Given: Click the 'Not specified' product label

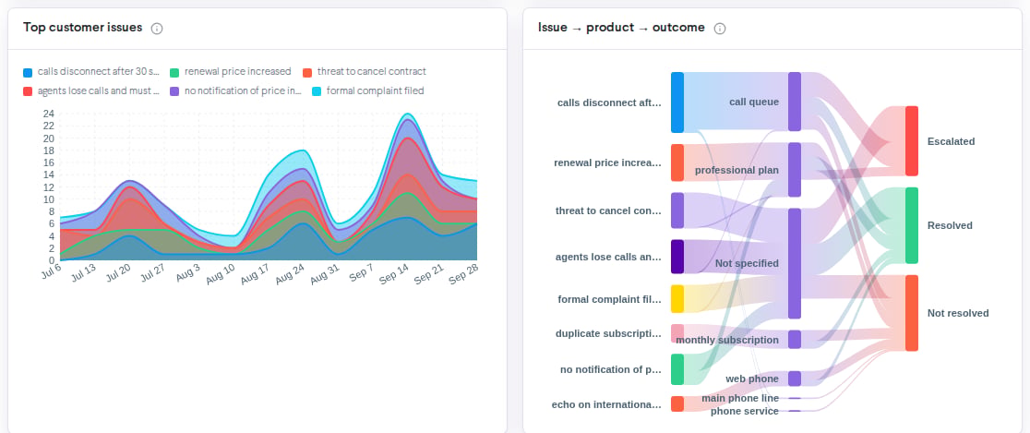Looking at the screenshot, I should coord(747,263).
